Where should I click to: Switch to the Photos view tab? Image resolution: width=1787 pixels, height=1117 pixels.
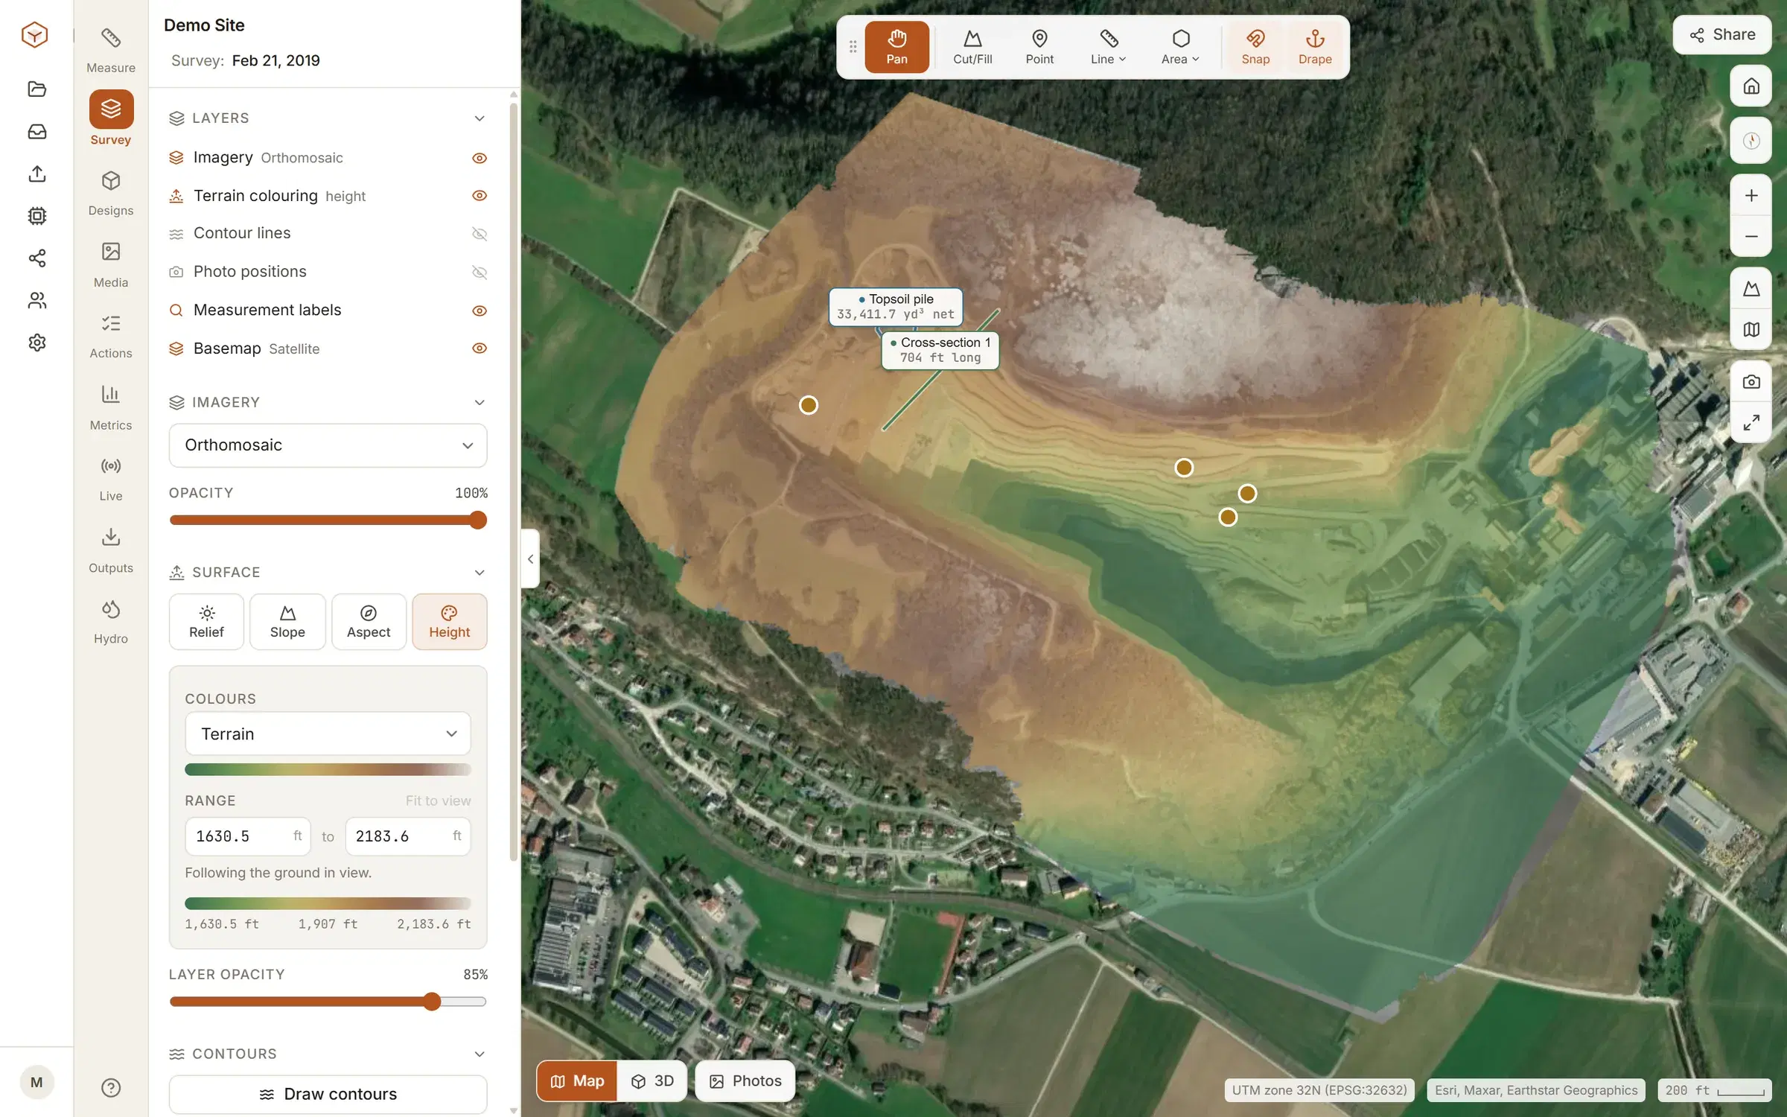745,1081
